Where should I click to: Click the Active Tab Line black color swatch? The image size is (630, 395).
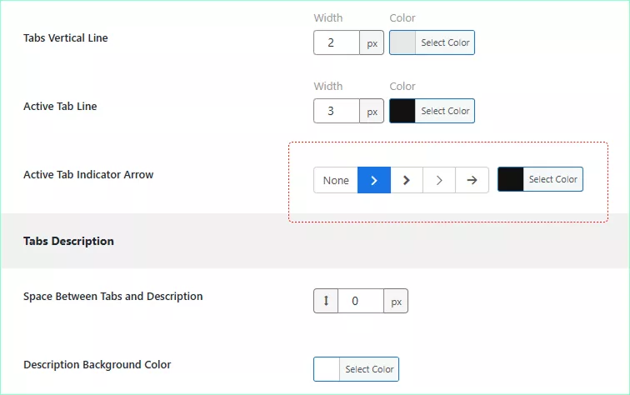click(402, 111)
